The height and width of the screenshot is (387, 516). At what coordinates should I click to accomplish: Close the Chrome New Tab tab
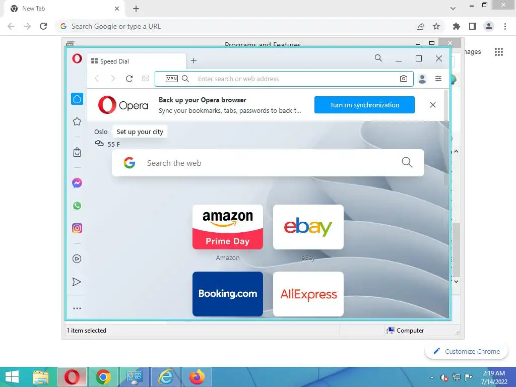pos(117,9)
